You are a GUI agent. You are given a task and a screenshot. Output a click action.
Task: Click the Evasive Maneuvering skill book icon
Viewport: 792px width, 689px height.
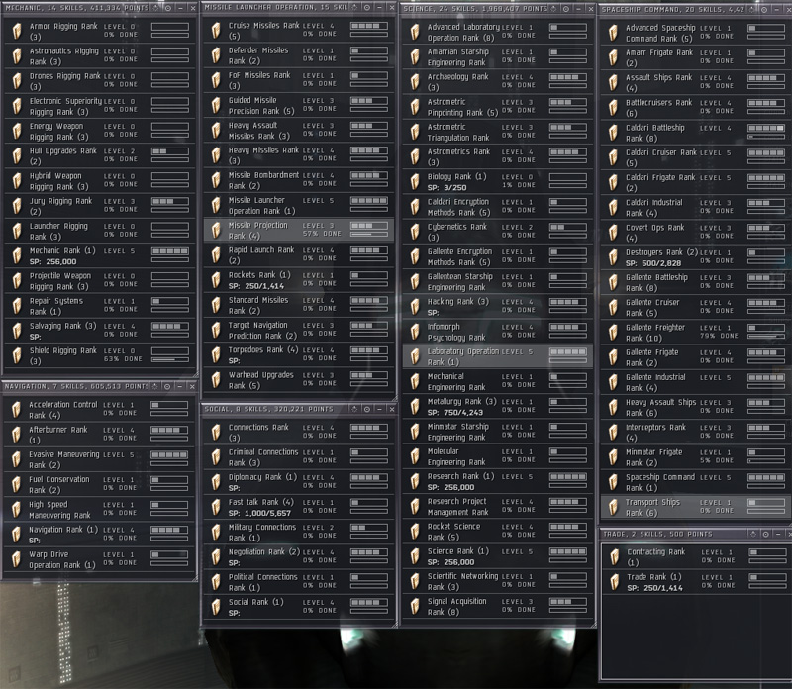click(17, 459)
